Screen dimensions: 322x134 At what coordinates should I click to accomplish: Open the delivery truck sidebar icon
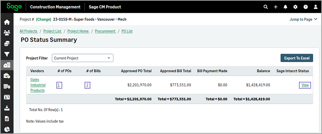[x=7, y=87]
